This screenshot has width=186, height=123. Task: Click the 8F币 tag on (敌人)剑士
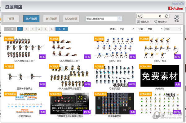[x=132, y=57]
